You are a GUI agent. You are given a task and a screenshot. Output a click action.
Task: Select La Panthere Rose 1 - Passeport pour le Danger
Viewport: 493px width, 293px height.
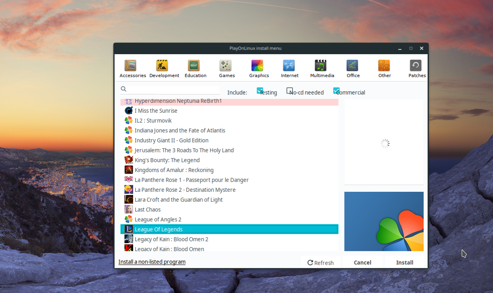pos(229,180)
